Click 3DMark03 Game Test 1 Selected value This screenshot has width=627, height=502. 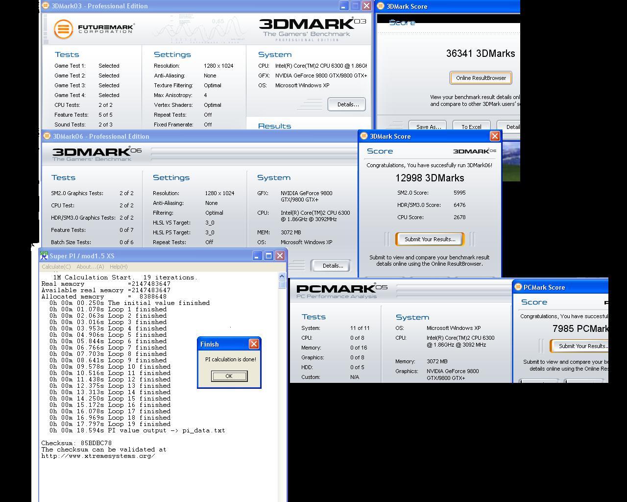[x=109, y=66]
